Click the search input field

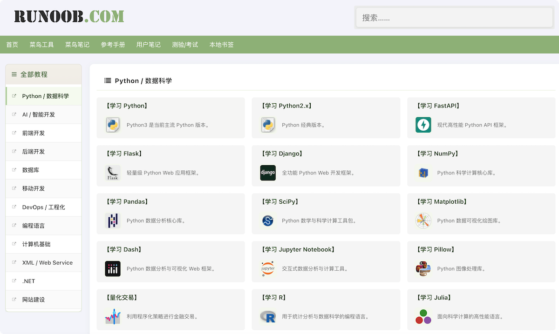(x=454, y=18)
